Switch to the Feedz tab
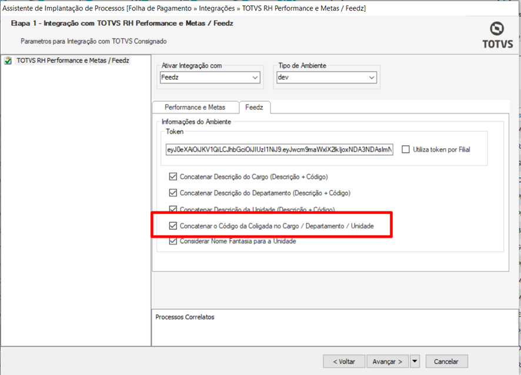The image size is (521, 375). 254,108
